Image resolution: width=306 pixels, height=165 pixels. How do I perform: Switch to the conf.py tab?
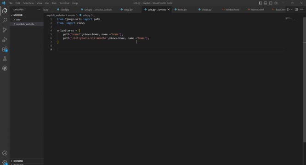coord(65,10)
